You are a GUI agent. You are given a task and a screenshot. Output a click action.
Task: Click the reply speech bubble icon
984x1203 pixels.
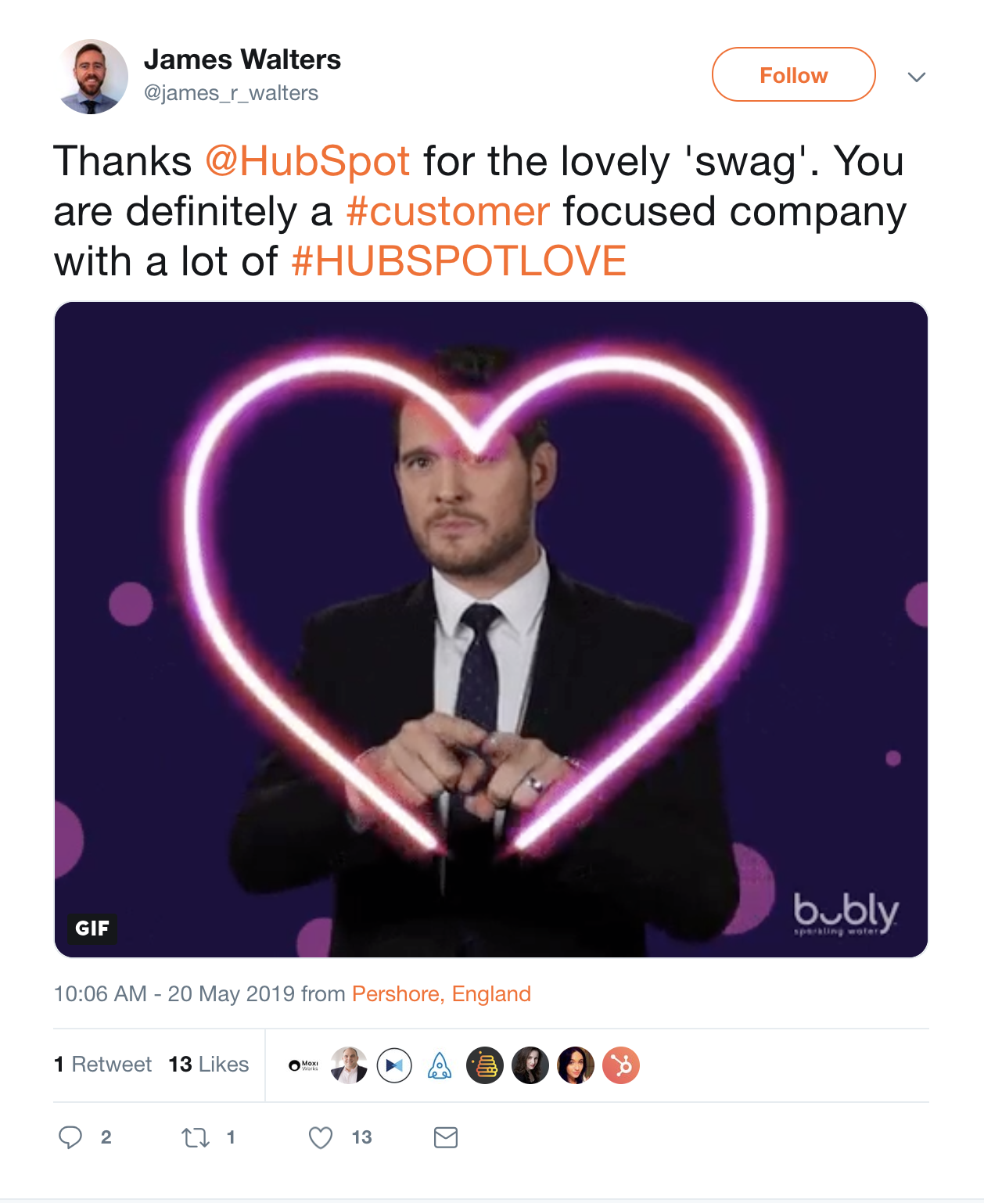click(x=70, y=1137)
